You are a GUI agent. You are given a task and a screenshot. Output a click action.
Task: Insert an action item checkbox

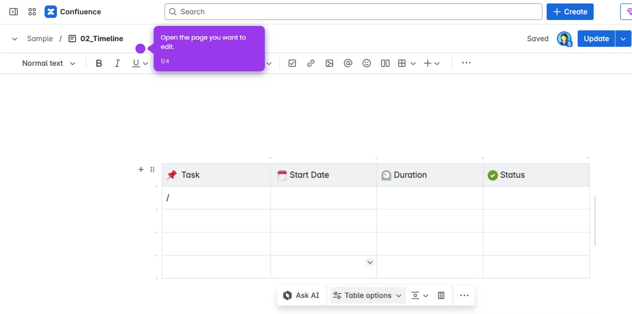coord(292,63)
